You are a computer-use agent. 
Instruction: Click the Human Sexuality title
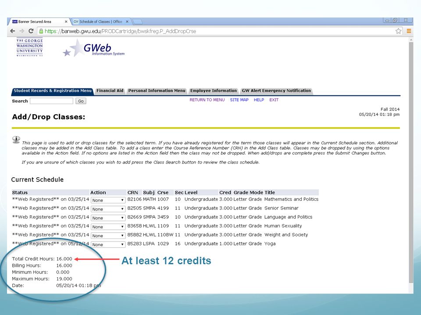click(283, 226)
